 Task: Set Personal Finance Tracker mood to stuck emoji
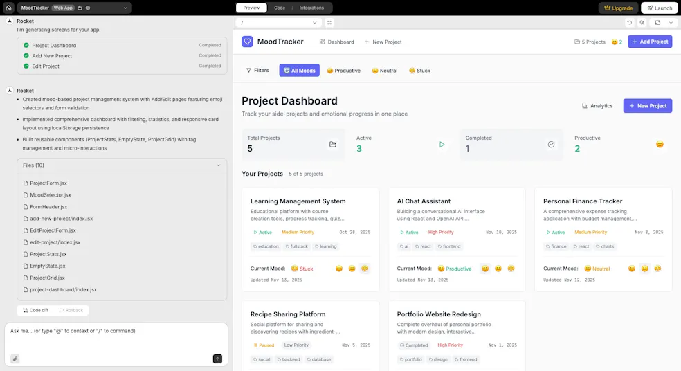pos(657,269)
